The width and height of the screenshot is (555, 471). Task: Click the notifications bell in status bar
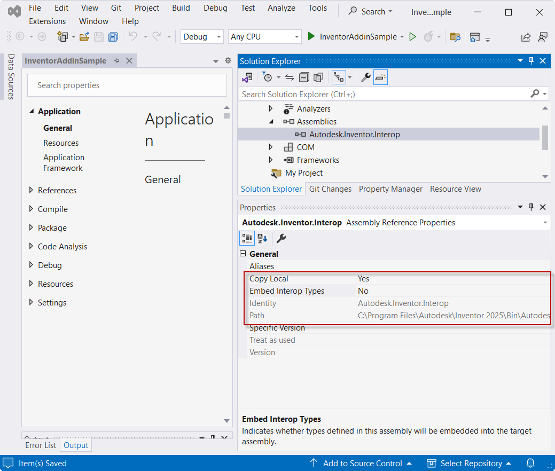530,463
